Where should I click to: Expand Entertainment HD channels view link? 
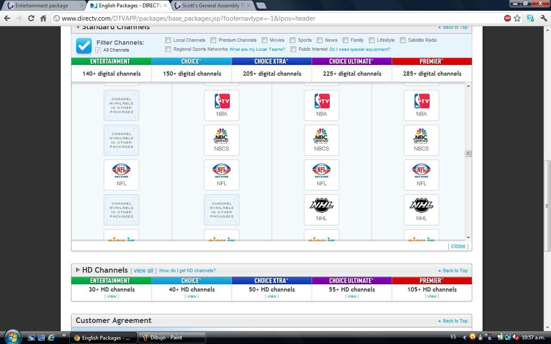click(111, 296)
